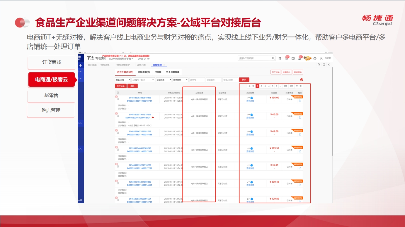Collapse sidebar section chevron just above 电商通/极客云 arrow
405x227 pixels.
coord(81,79)
